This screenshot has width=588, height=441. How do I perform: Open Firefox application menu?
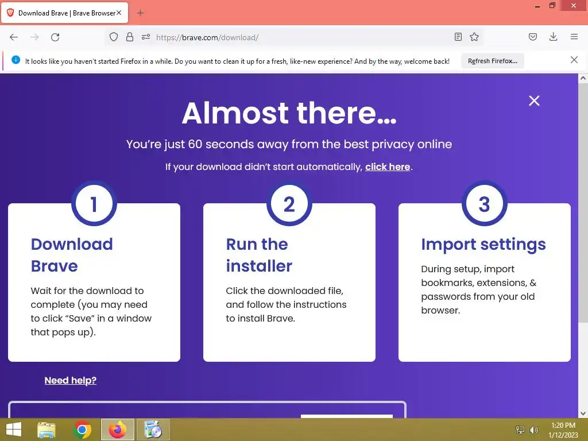pos(574,37)
